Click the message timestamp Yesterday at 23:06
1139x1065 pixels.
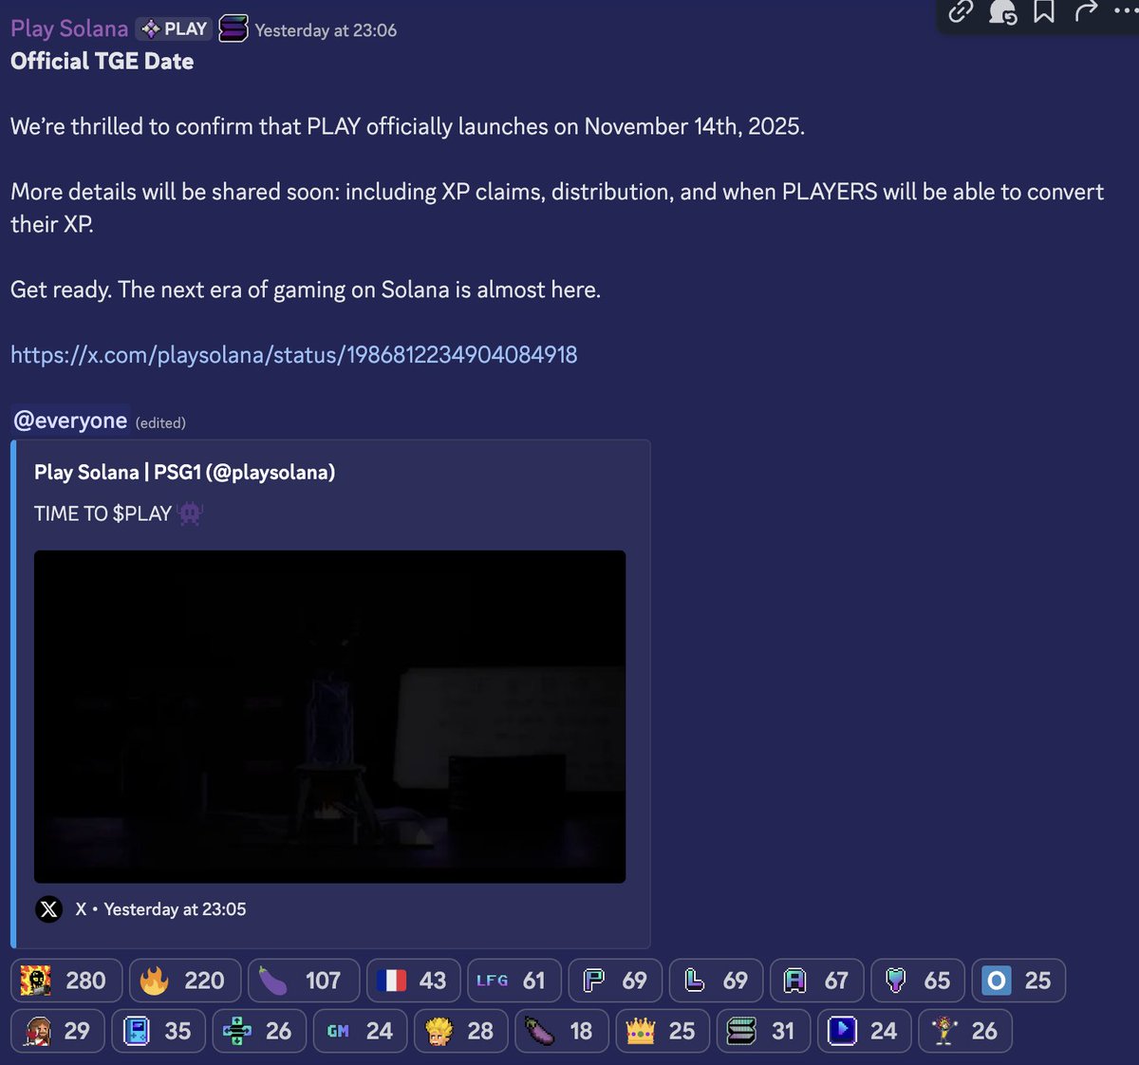click(x=326, y=30)
